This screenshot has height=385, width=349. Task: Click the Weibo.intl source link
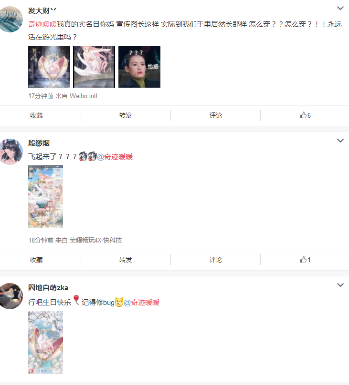coord(84,96)
